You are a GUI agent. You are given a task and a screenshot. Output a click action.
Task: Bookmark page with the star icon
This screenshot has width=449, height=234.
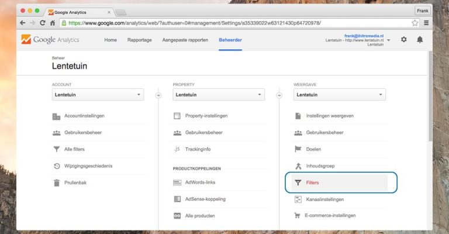point(415,23)
